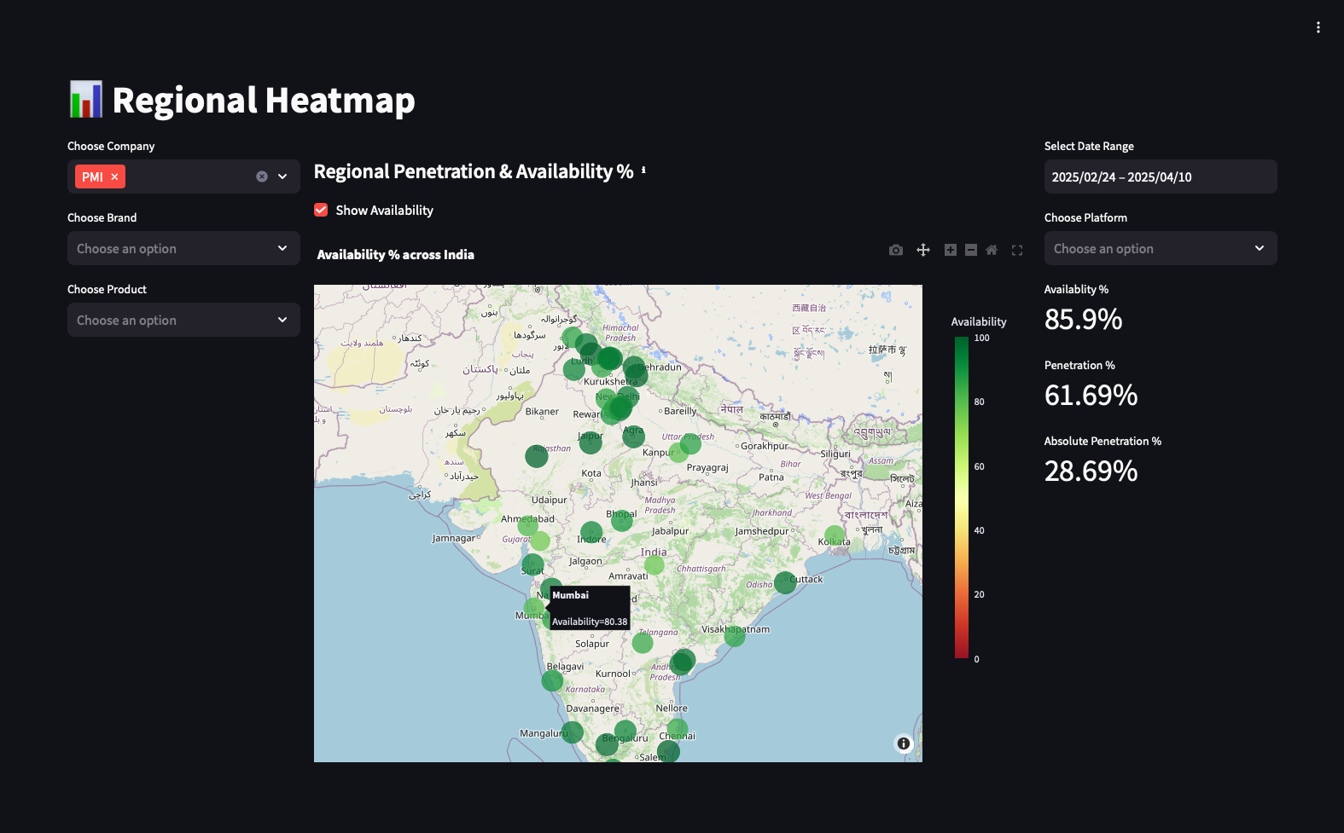
Task: Click the map attribution info icon
Action: tap(903, 743)
